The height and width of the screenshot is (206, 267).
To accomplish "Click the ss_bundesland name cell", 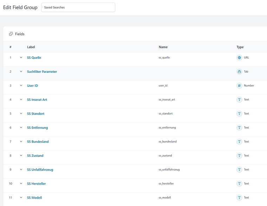I will (x=168, y=142).
